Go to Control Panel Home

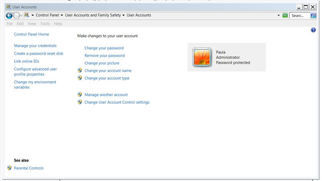[31, 34]
